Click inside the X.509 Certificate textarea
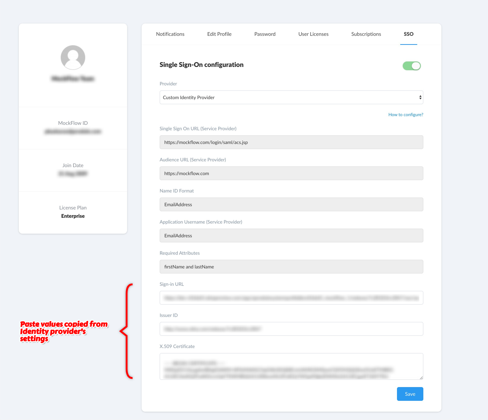This screenshot has width=488, height=420. pyautogui.click(x=291, y=366)
